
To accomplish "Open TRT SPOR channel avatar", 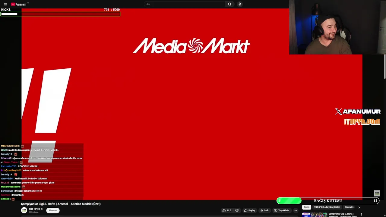I will tap(24, 210).
